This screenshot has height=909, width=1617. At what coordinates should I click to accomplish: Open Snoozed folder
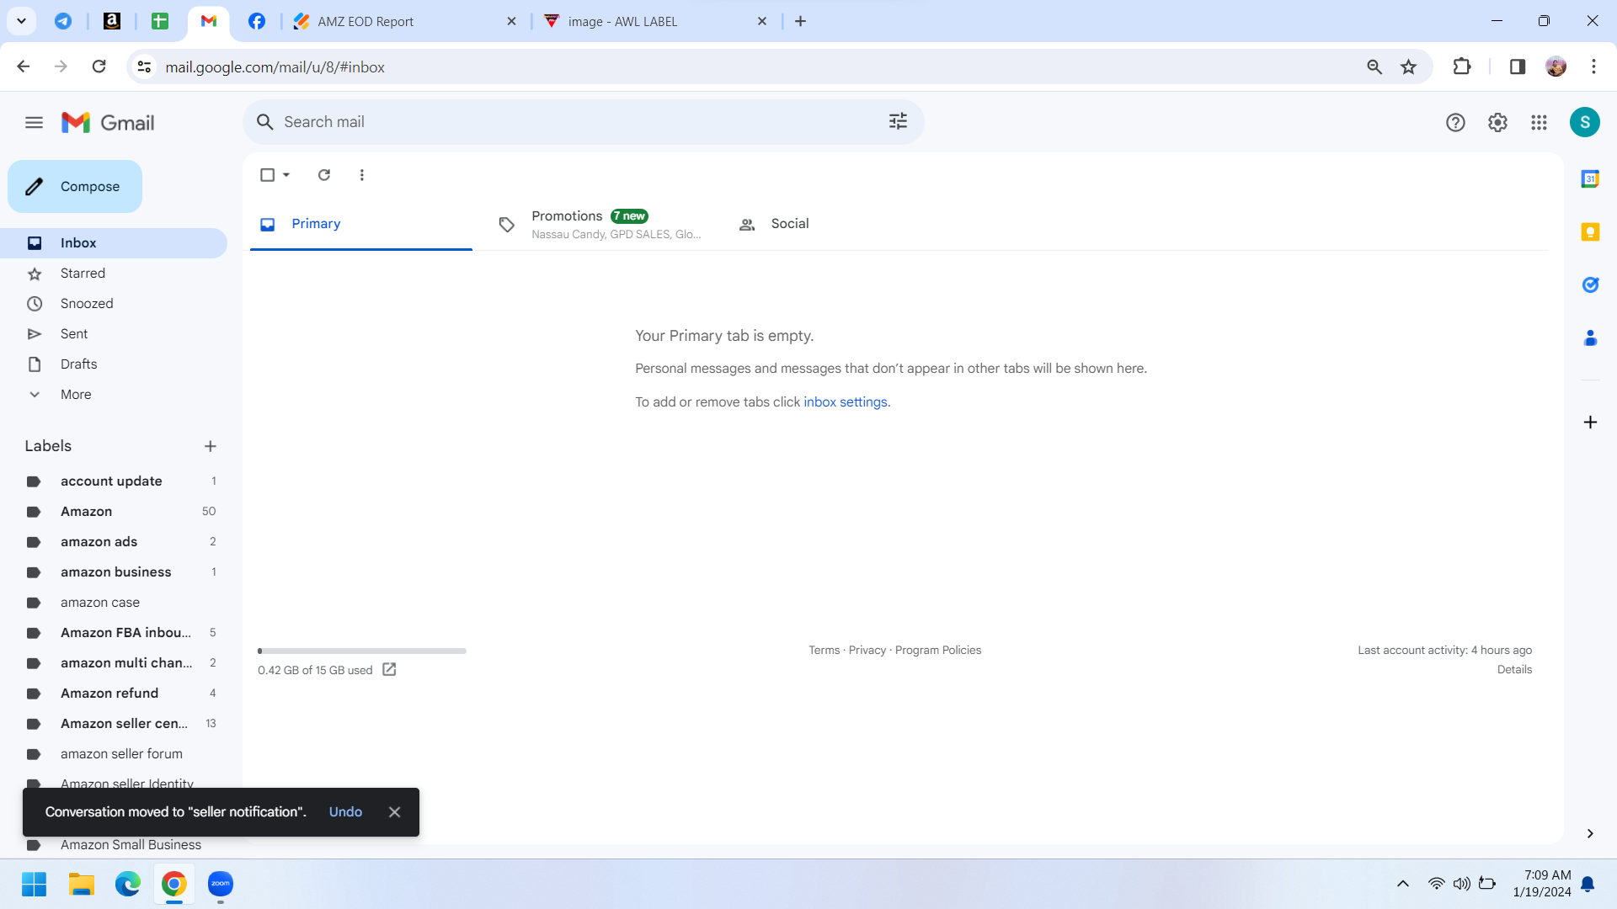(x=114, y=304)
